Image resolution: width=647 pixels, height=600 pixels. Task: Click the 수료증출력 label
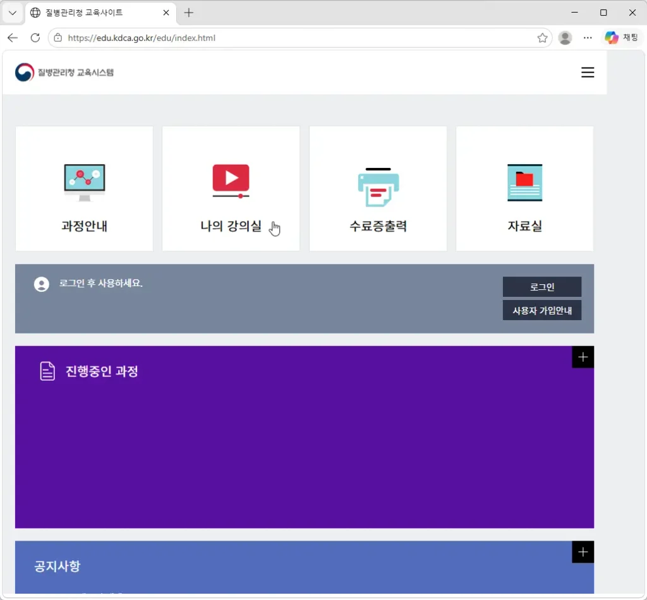[x=378, y=226]
